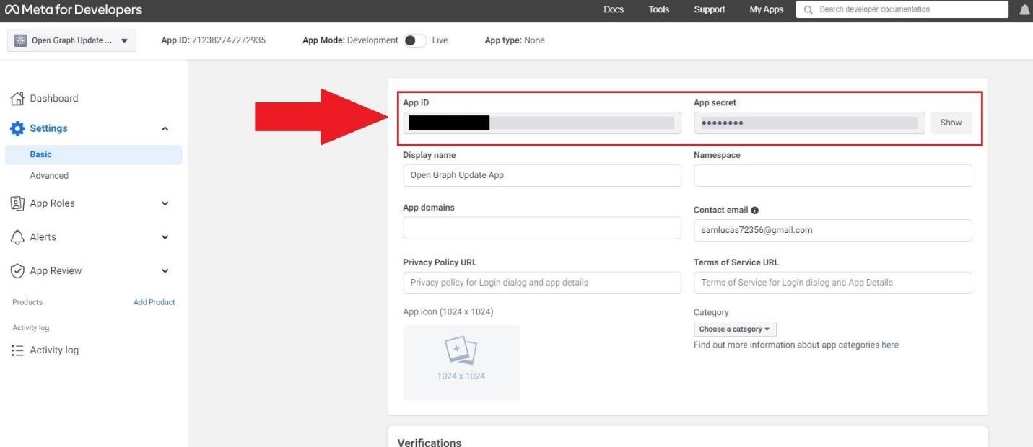Image resolution: width=1033 pixels, height=447 pixels.
Task: Open the Open Graph Update app selector
Action: [71, 40]
